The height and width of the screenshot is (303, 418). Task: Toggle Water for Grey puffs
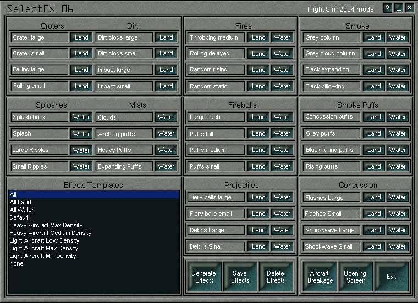[397, 133]
